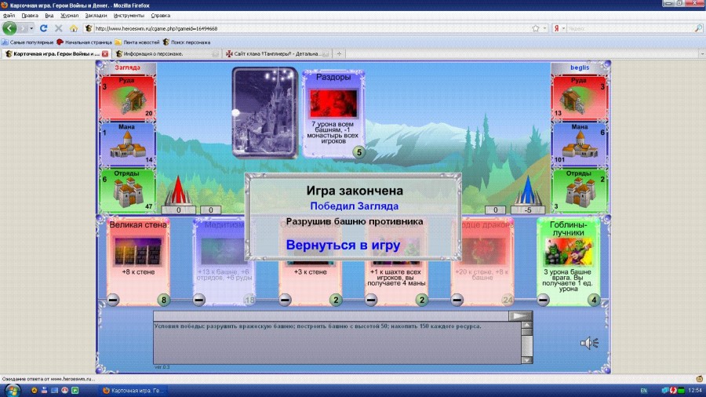
Task: Bookmark this page with the star icon
Action: (535, 28)
